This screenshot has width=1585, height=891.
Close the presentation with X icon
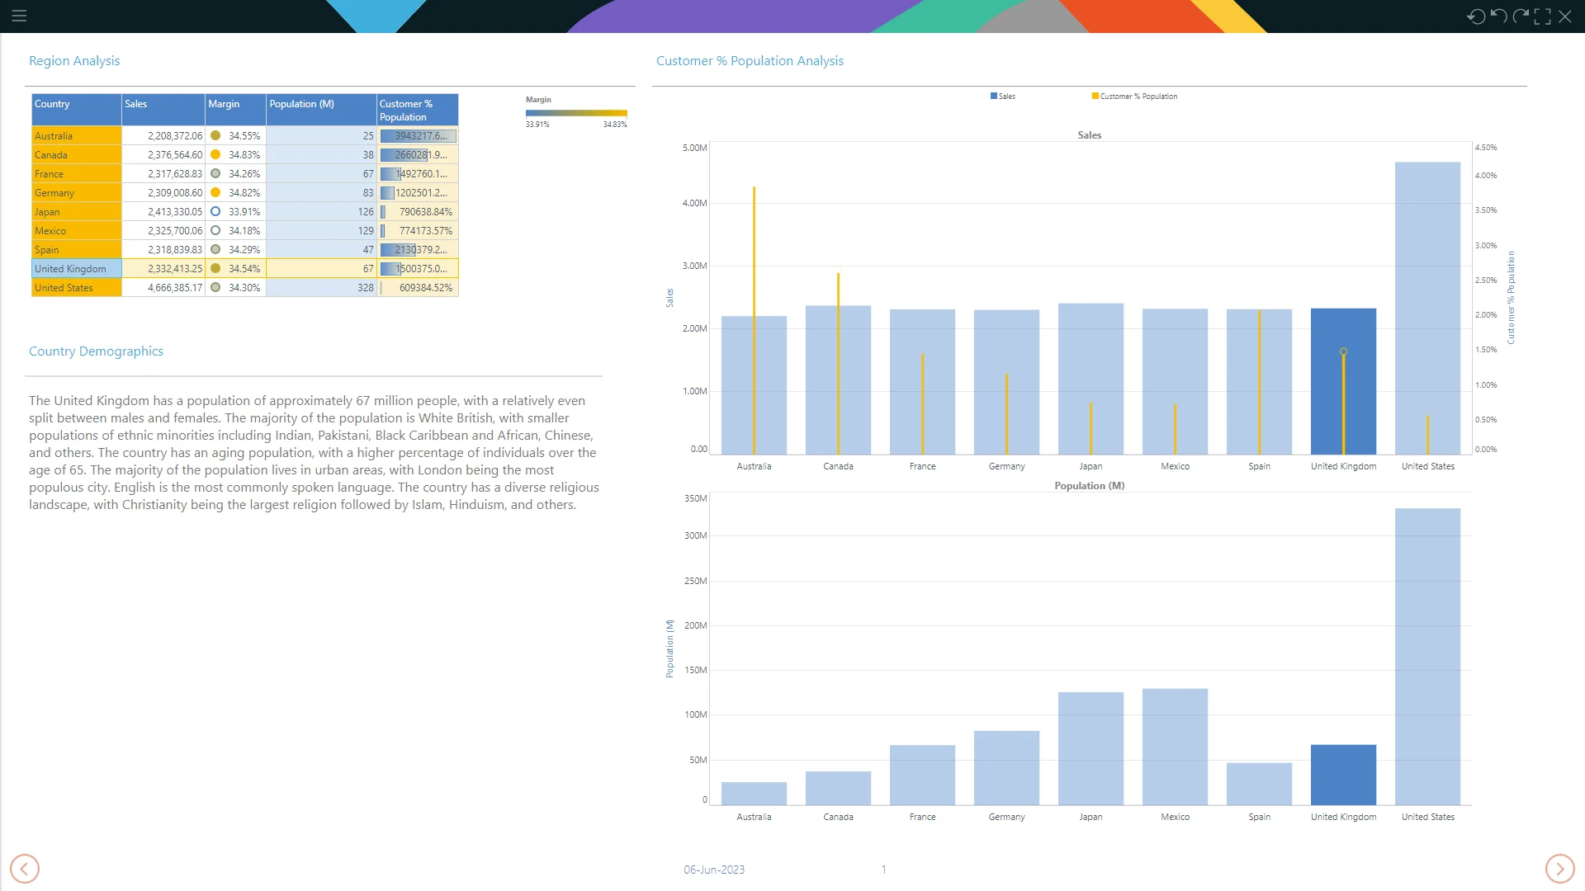click(x=1564, y=16)
